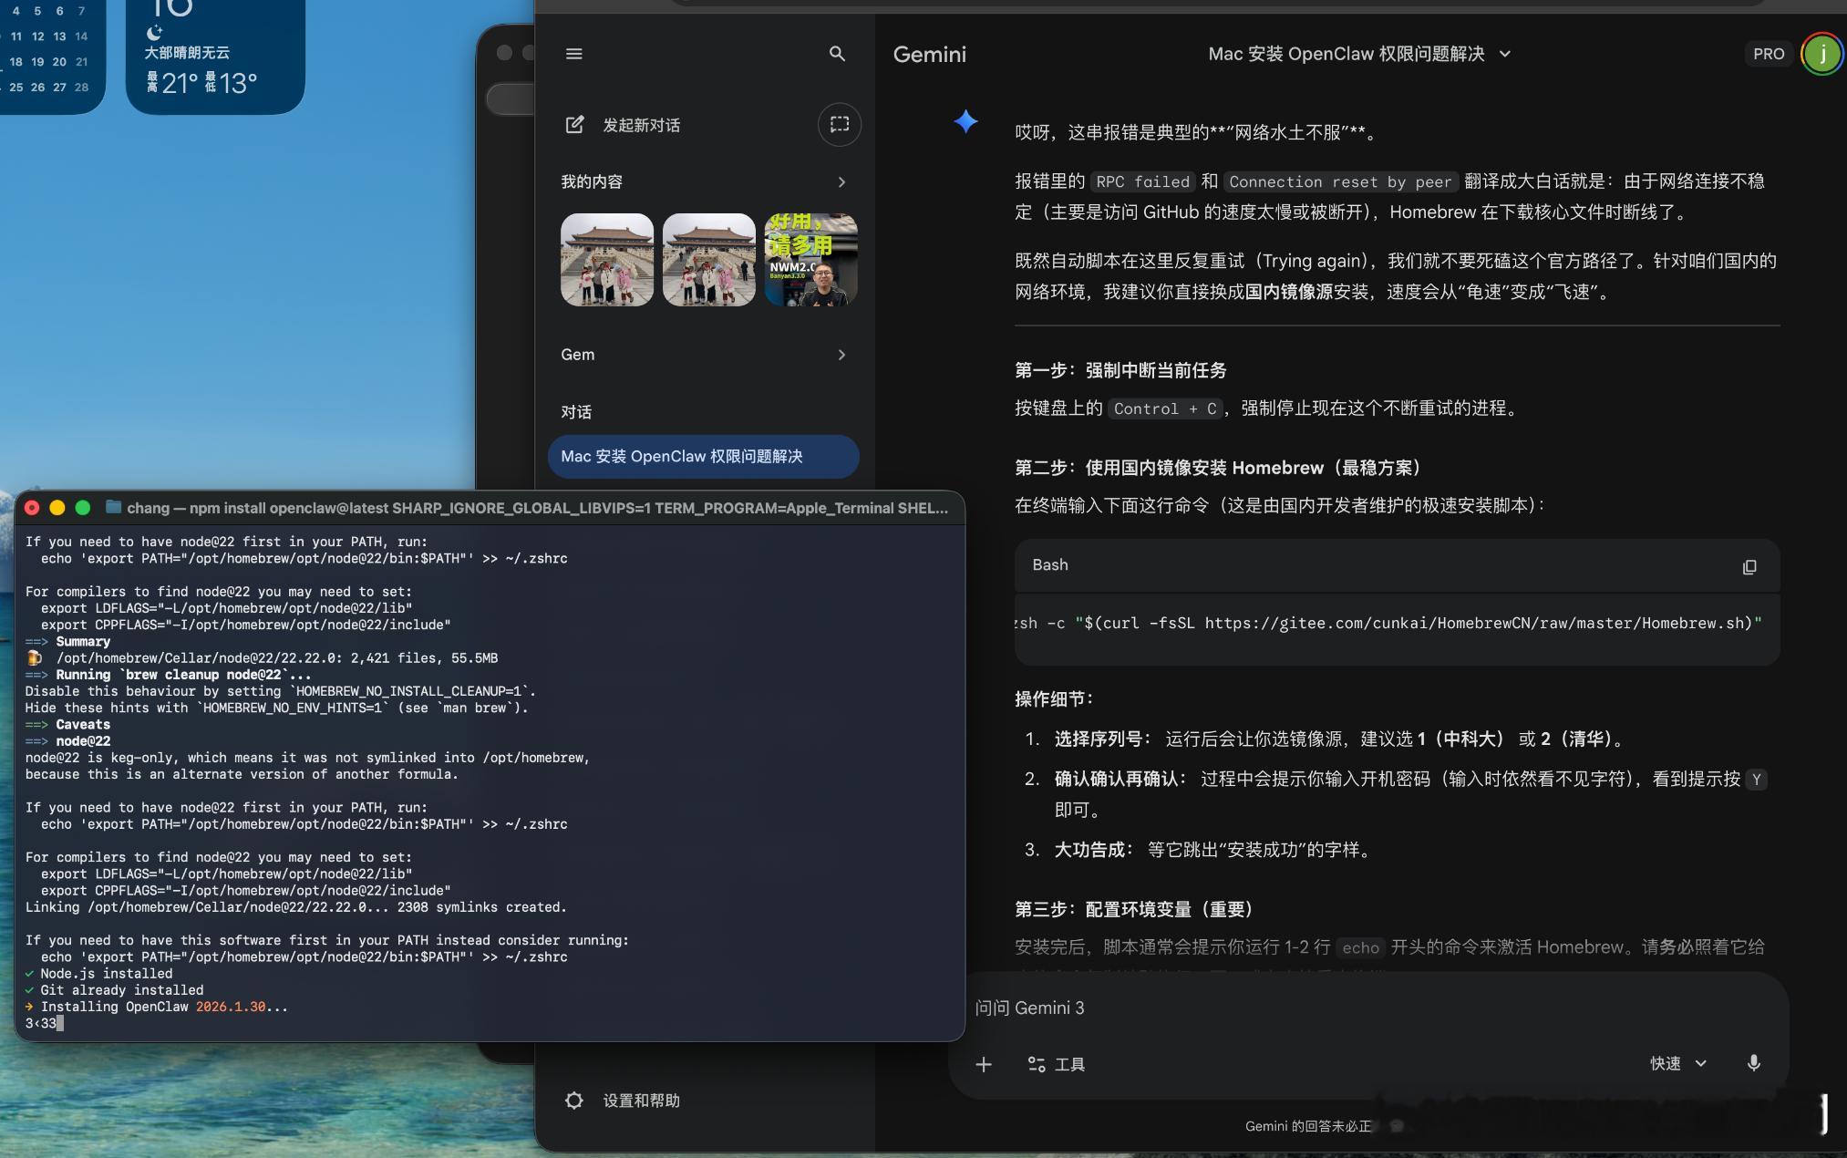The width and height of the screenshot is (1847, 1158).
Task: Open the profile avatar account menu
Action: point(1821,54)
